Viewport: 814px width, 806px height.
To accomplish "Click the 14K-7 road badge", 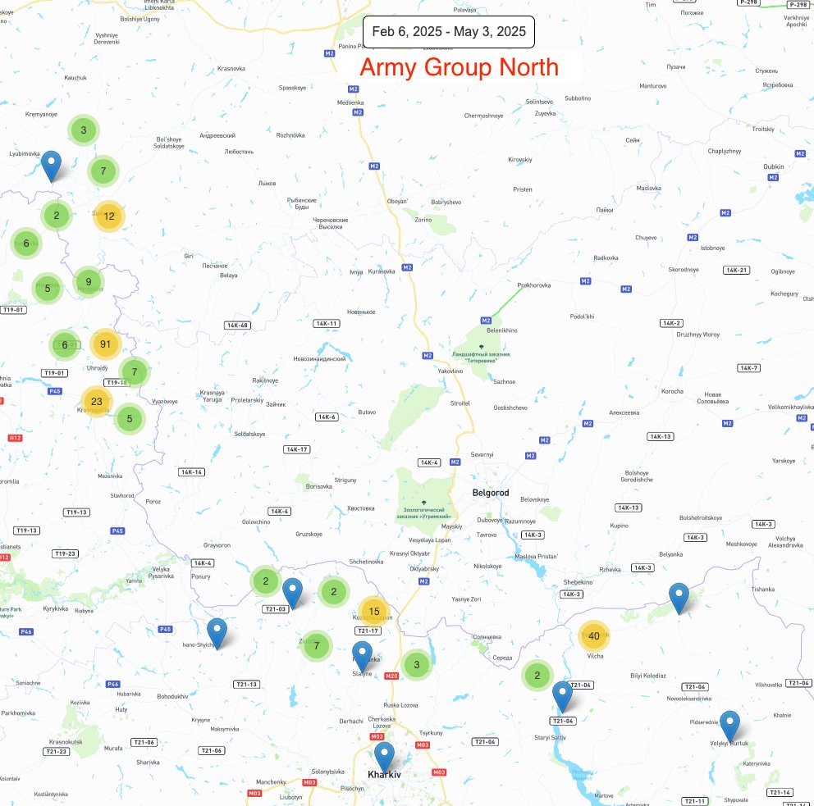I will [748, 368].
